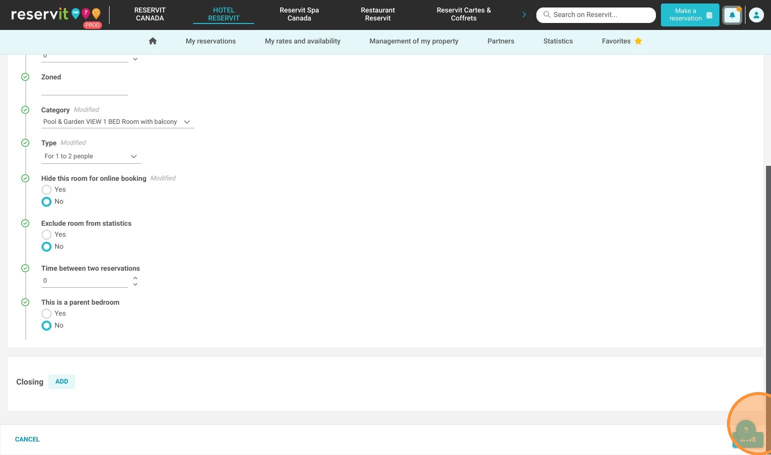This screenshot has width=771, height=455.
Task: Select Yes for This is a parent bedroom
Action: [x=47, y=314]
